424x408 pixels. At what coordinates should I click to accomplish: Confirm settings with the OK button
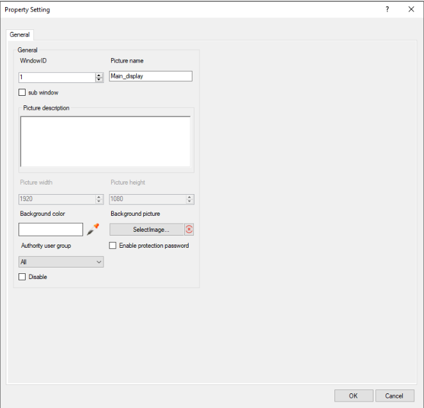pos(353,395)
